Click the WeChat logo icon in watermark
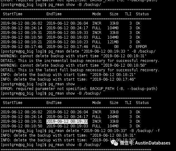 114,143
